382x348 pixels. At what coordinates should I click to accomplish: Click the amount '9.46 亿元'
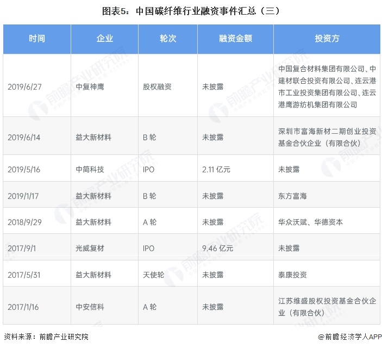[217, 248]
